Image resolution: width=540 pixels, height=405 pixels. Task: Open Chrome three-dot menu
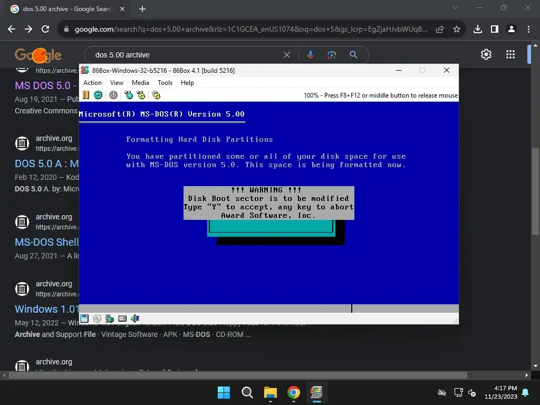coord(528,30)
